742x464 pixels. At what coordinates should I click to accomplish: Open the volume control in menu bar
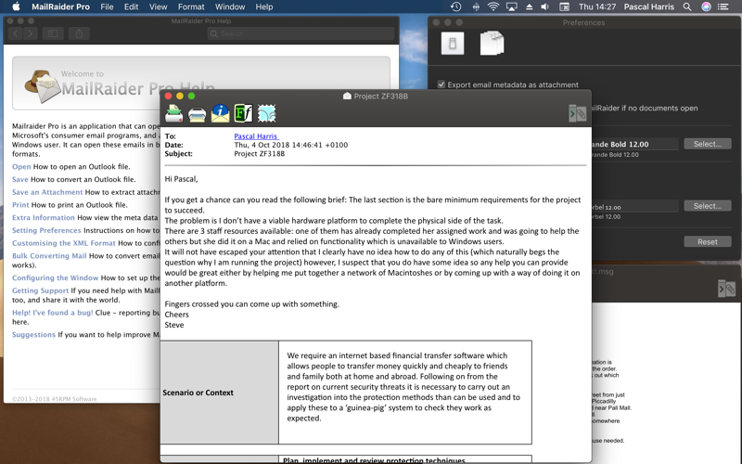(x=544, y=6)
